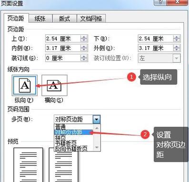Adjust the 下 margin spinner arrows

(177, 39)
